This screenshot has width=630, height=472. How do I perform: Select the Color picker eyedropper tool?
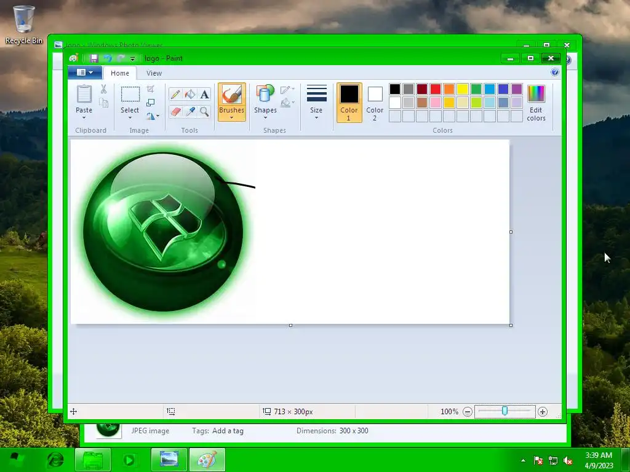pos(190,111)
